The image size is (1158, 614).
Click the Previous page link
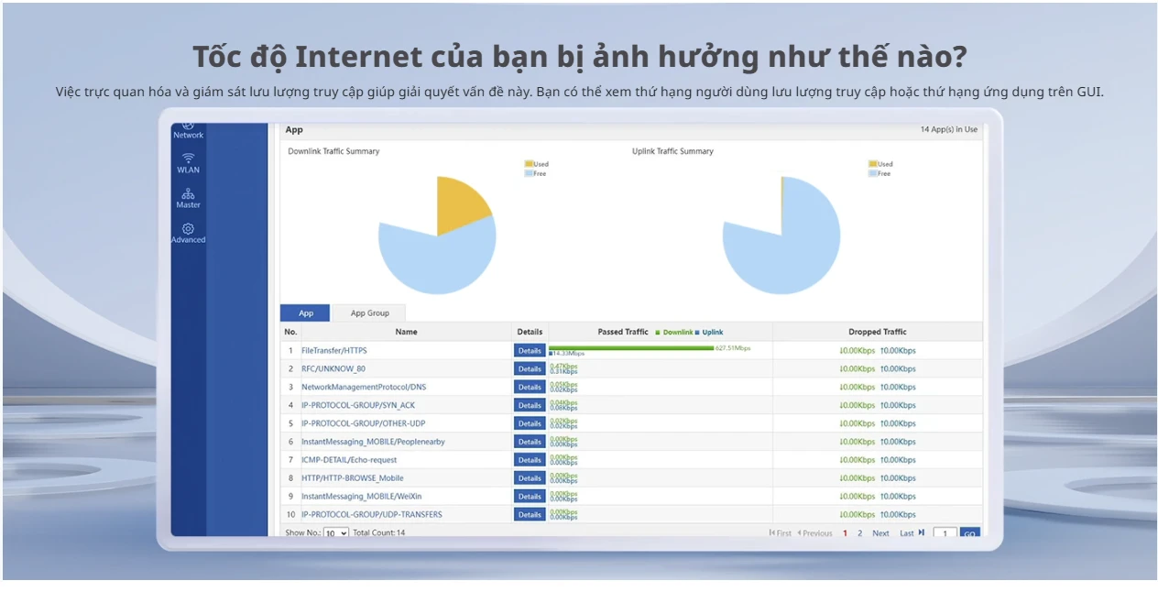point(814,533)
